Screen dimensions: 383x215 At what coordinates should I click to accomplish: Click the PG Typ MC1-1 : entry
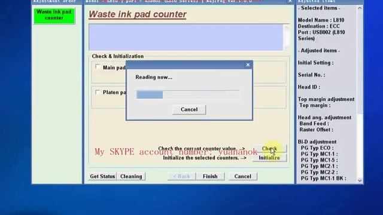coord(319,154)
